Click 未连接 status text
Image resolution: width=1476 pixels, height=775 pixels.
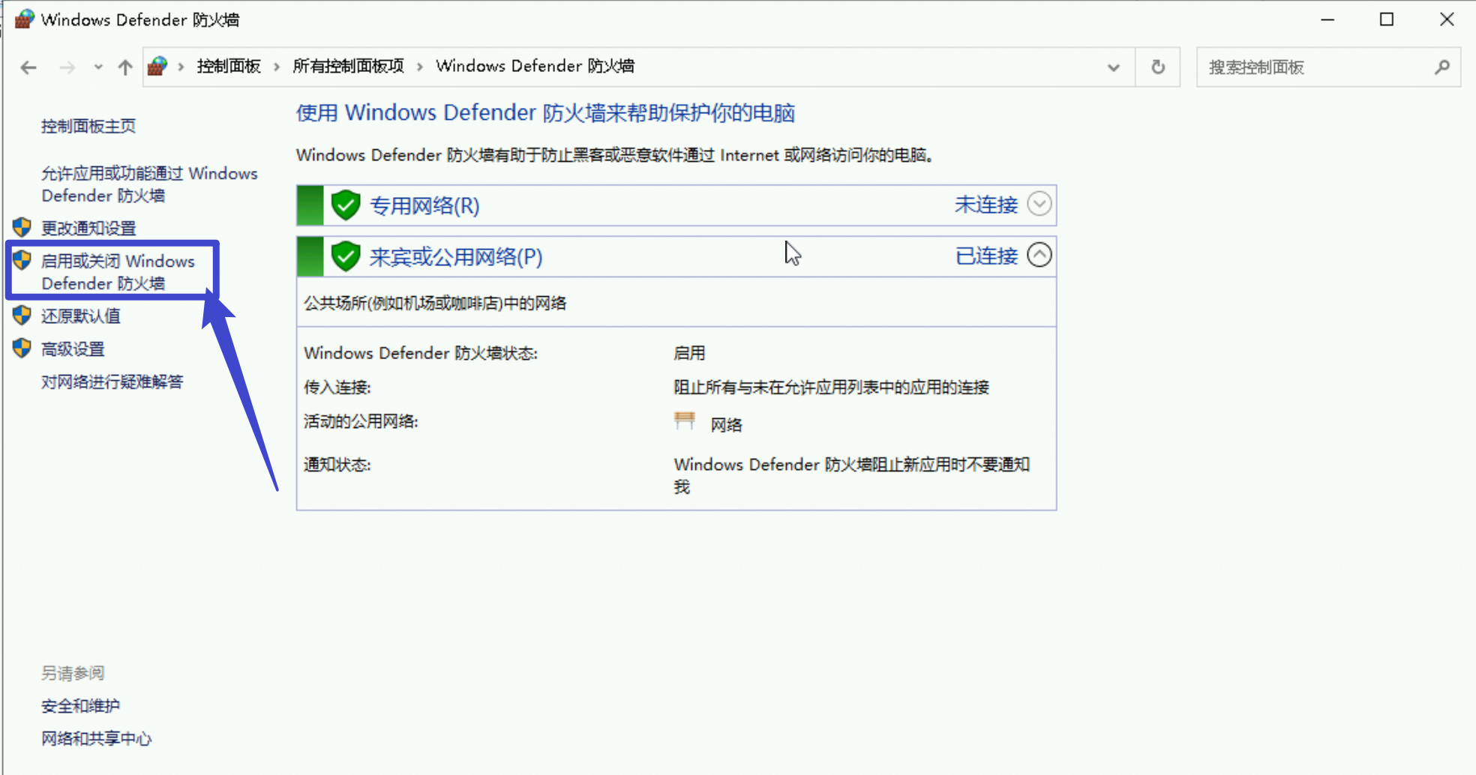click(986, 205)
